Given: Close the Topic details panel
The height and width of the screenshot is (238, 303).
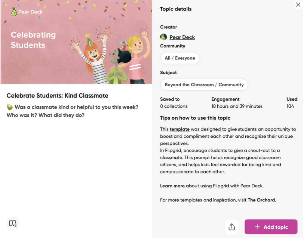Looking at the screenshot, I should (x=298, y=5).
